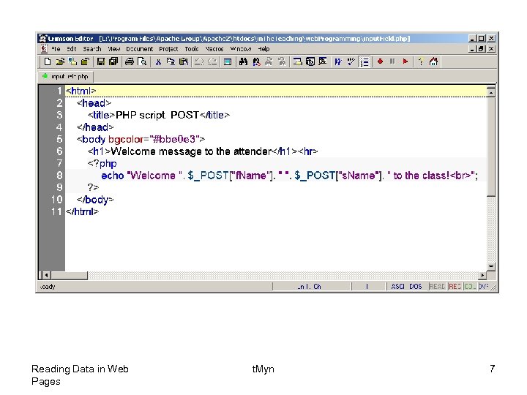
Task: Click the blue icon before the checkmark icon
Action: click(x=338, y=61)
